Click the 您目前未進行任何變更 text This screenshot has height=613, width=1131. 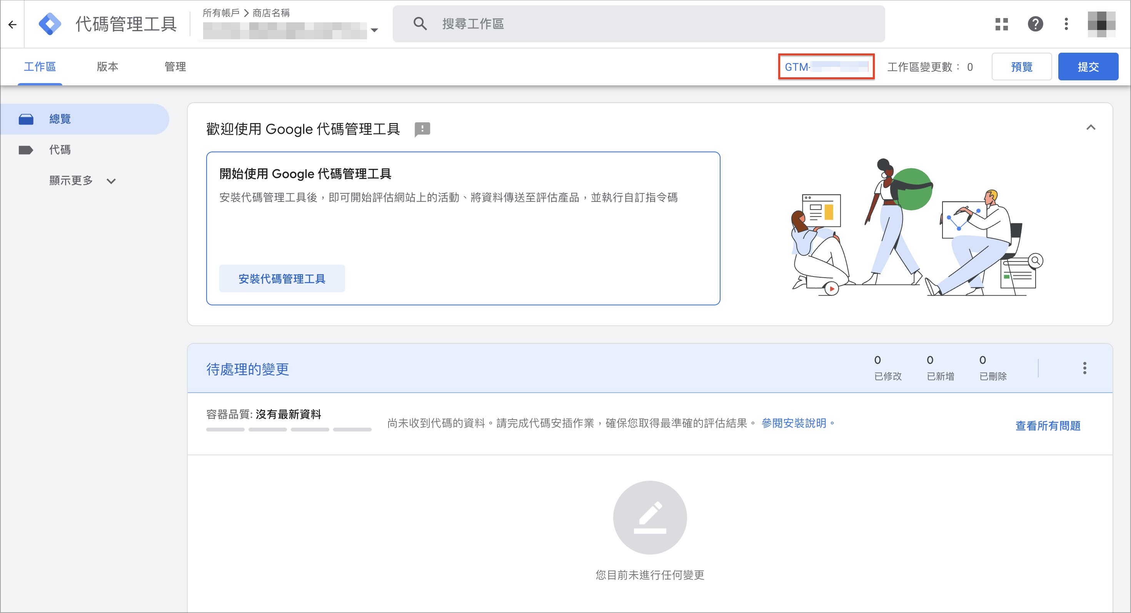coord(650,575)
